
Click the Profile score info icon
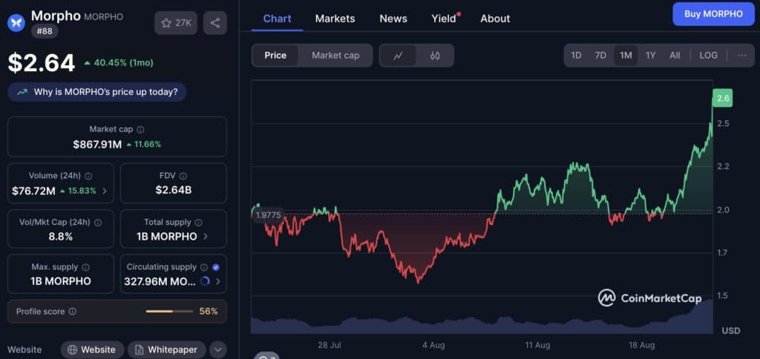72,312
